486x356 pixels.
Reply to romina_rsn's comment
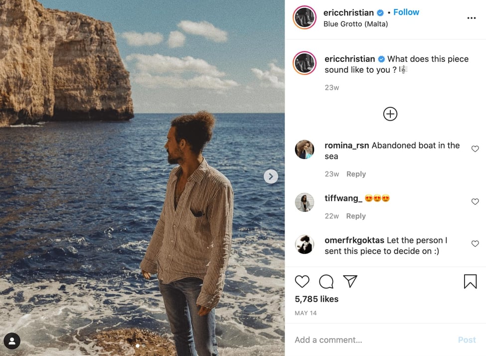click(x=356, y=174)
